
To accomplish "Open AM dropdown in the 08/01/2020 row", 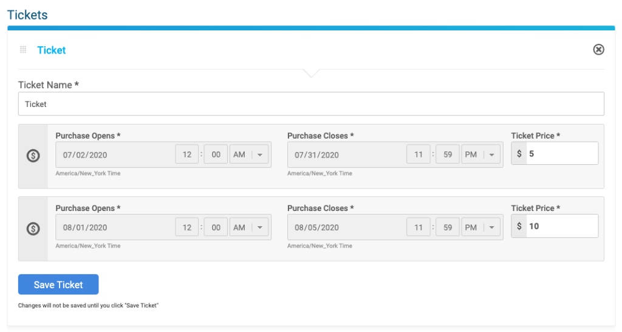I will 249,227.
